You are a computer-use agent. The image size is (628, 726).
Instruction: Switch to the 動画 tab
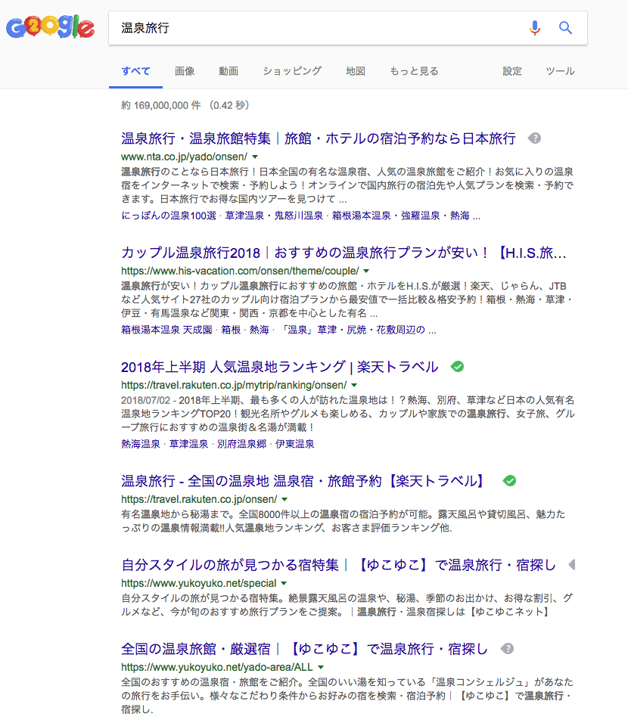click(228, 70)
